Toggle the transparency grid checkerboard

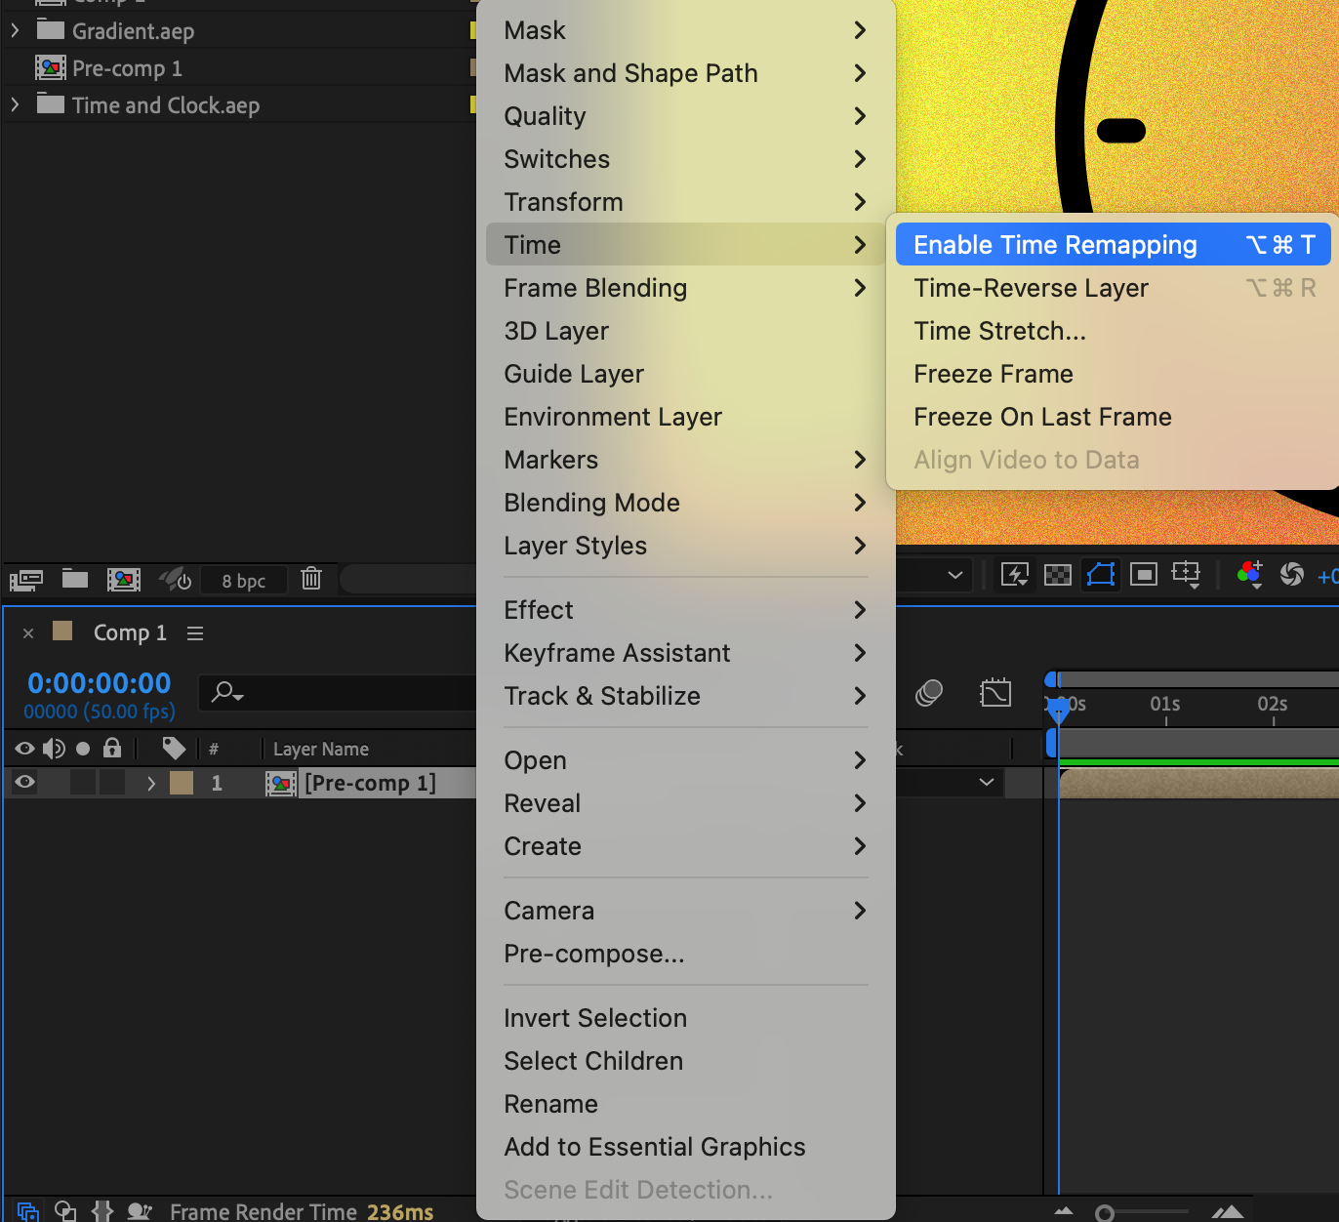1058,574
